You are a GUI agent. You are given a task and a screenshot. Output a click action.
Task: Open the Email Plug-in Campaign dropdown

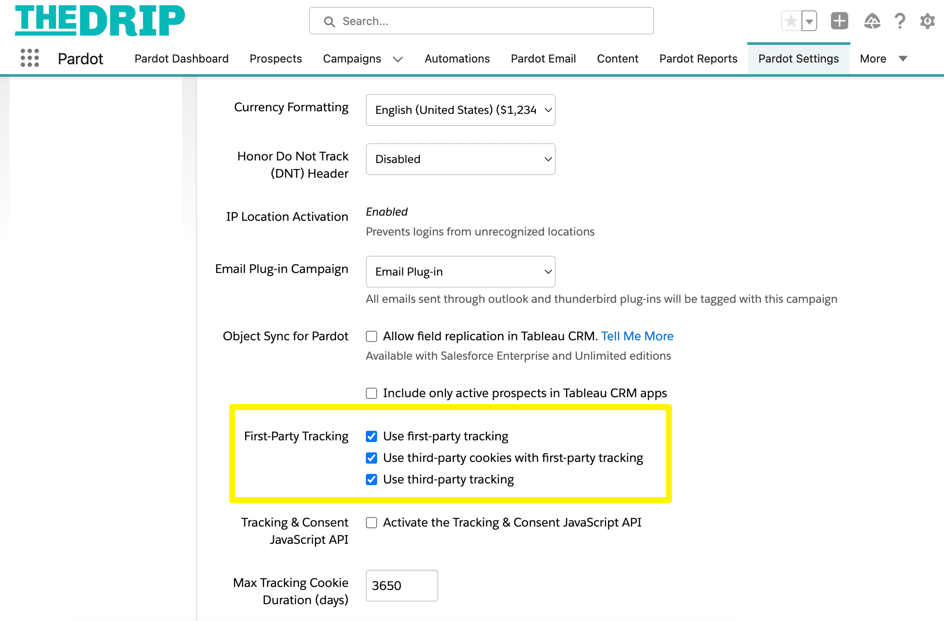460,272
